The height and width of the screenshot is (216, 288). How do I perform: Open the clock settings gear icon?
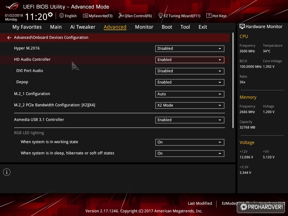(50, 15)
